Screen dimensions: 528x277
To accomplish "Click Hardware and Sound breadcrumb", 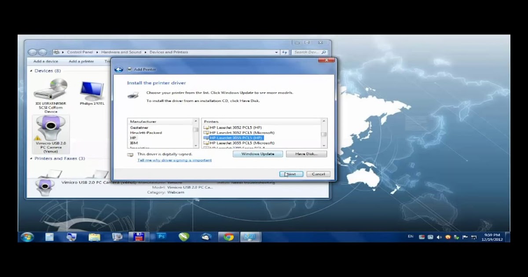I will coord(121,52).
